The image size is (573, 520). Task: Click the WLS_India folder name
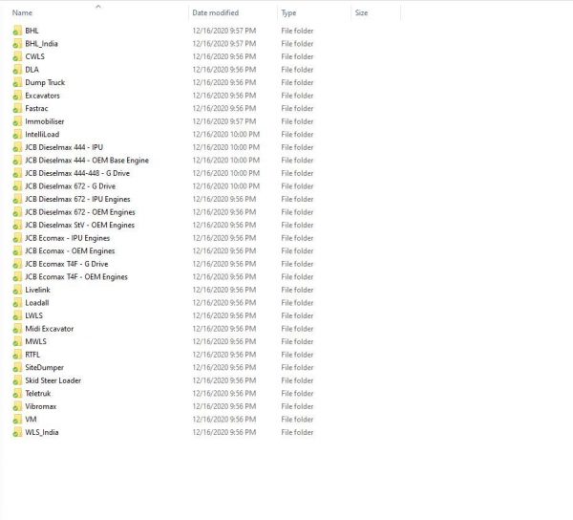42,432
